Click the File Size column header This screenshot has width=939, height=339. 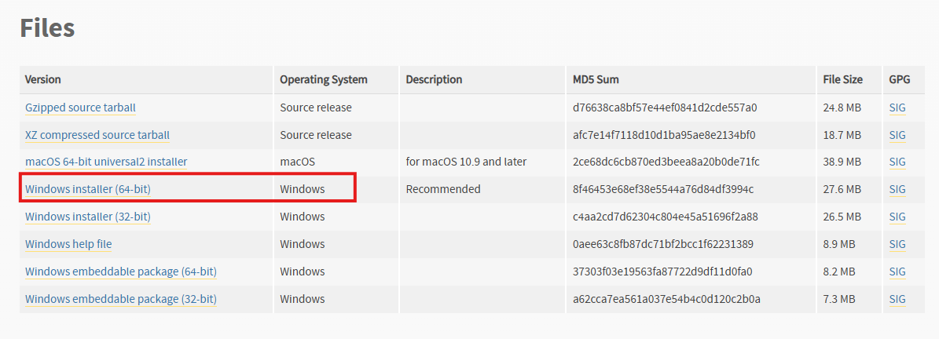(x=842, y=79)
